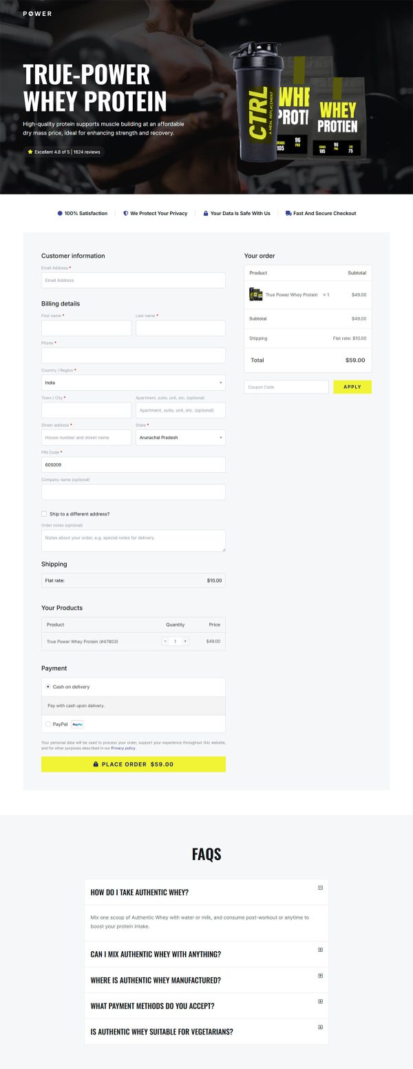Open the Country / Region dropdown showing India

(134, 383)
